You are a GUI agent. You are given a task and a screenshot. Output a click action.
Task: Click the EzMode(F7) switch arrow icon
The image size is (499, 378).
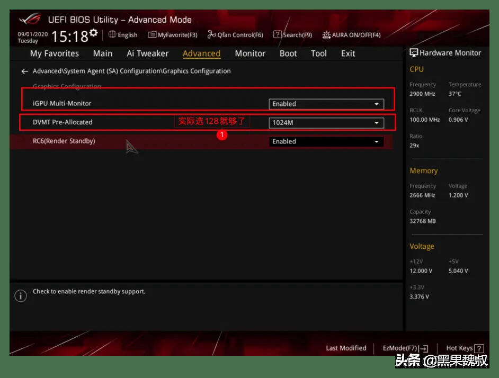[424, 349]
